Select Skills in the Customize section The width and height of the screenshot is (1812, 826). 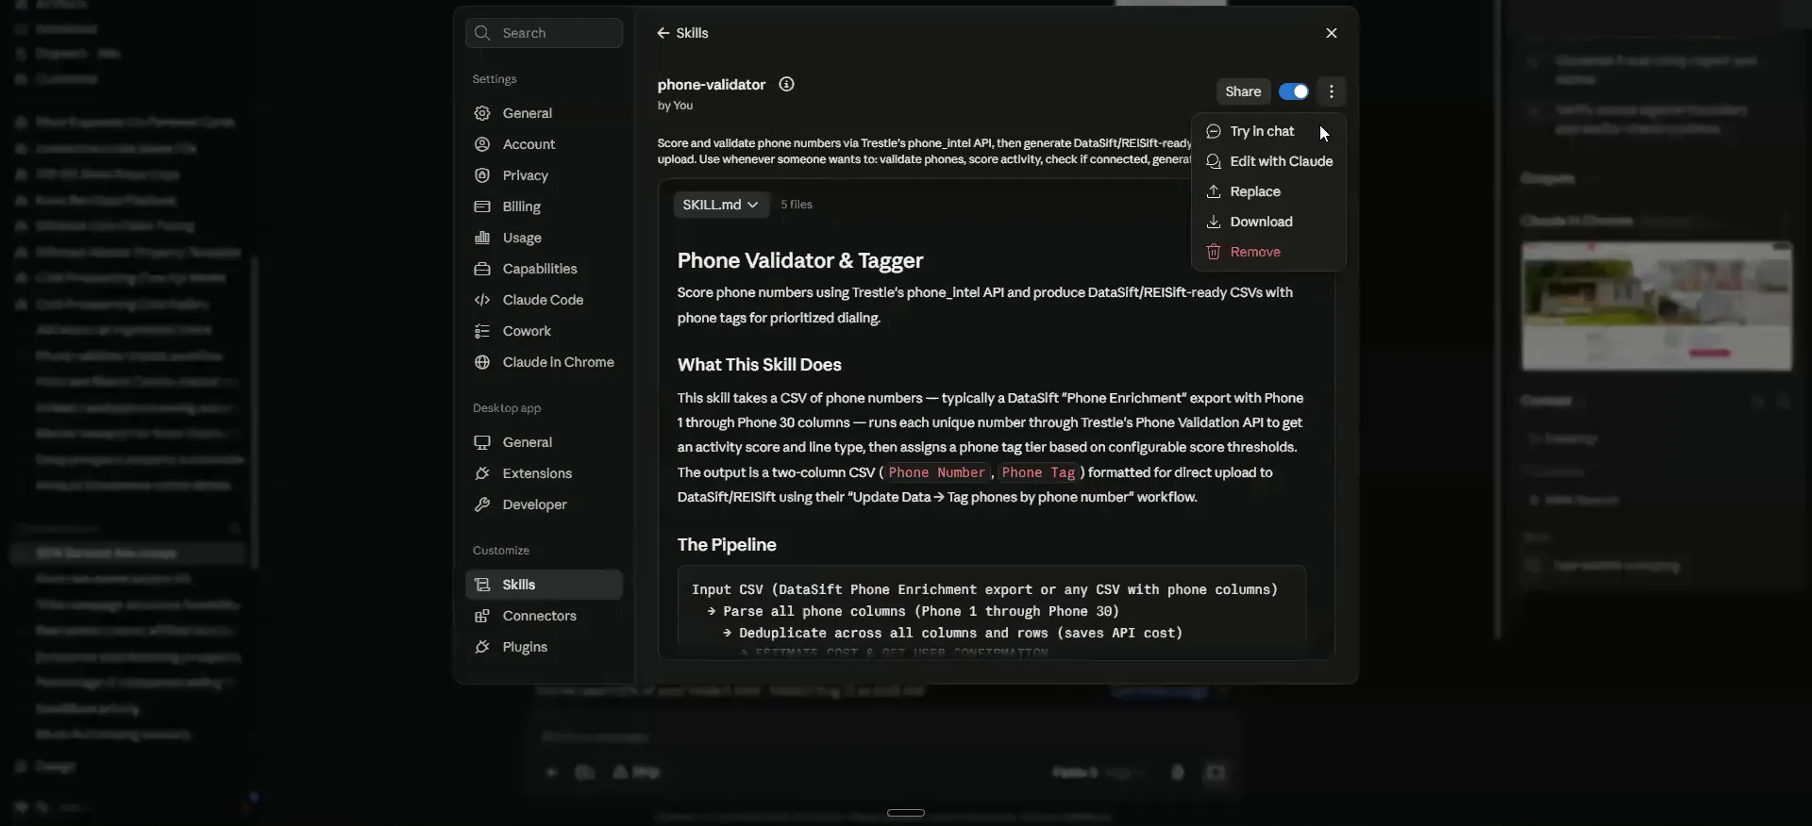[x=544, y=585]
